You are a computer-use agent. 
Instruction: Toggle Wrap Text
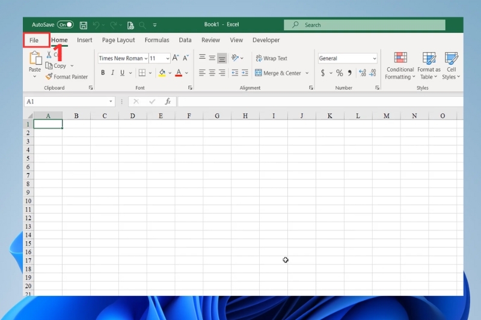pyautogui.click(x=272, y=58)
